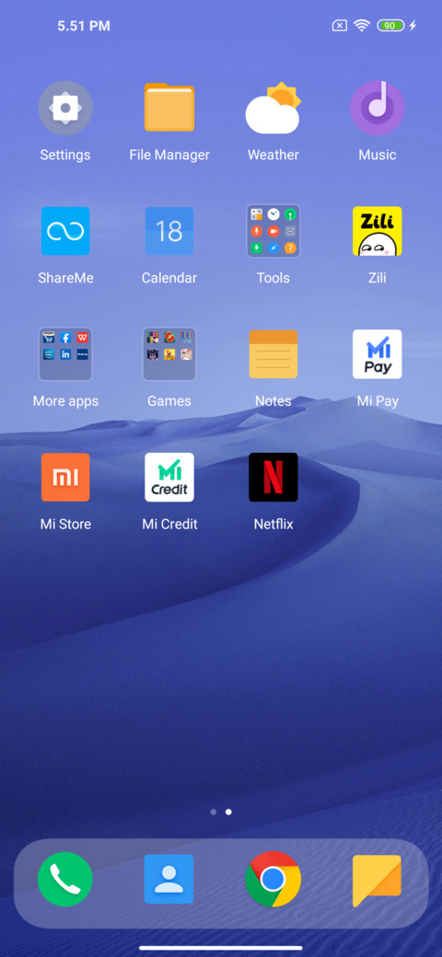Open Contacts from the dock
Image resolution: width=442 pixels, height=957 pixels.
(169, 879)
